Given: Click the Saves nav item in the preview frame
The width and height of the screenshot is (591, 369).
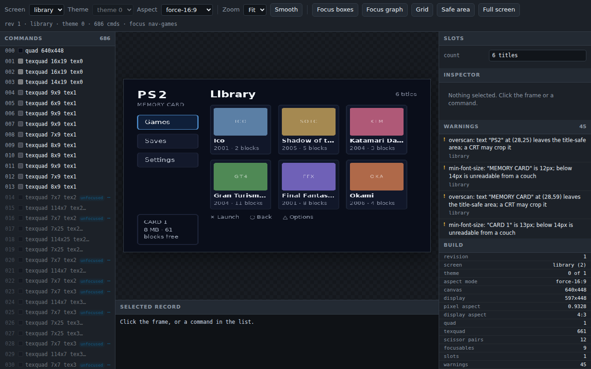Looking at the screenshot, I should coord(168,141).
